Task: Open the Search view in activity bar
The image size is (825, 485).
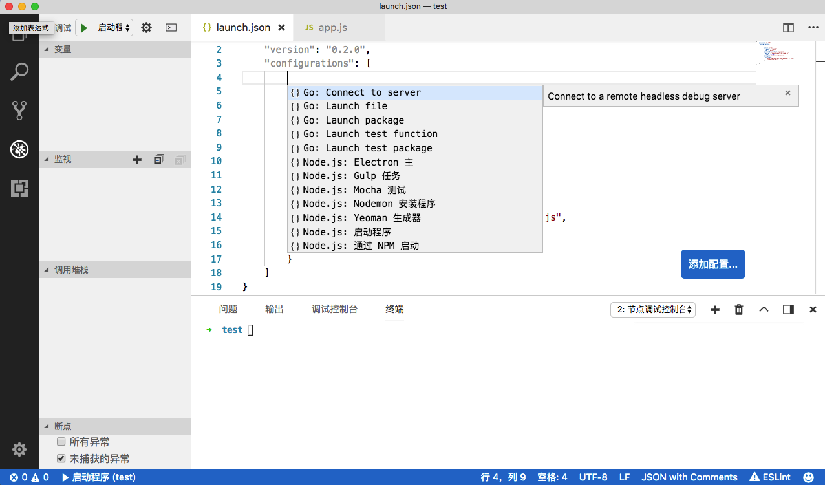Action: 19,71
